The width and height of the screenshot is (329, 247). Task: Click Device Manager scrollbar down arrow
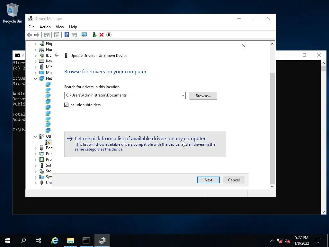tap(272, 186)
